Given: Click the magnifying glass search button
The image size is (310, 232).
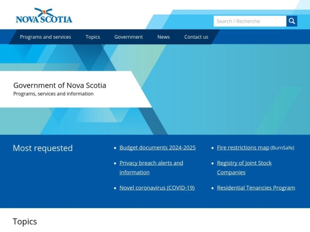Looking at the screenshot, I should (291, 21).
